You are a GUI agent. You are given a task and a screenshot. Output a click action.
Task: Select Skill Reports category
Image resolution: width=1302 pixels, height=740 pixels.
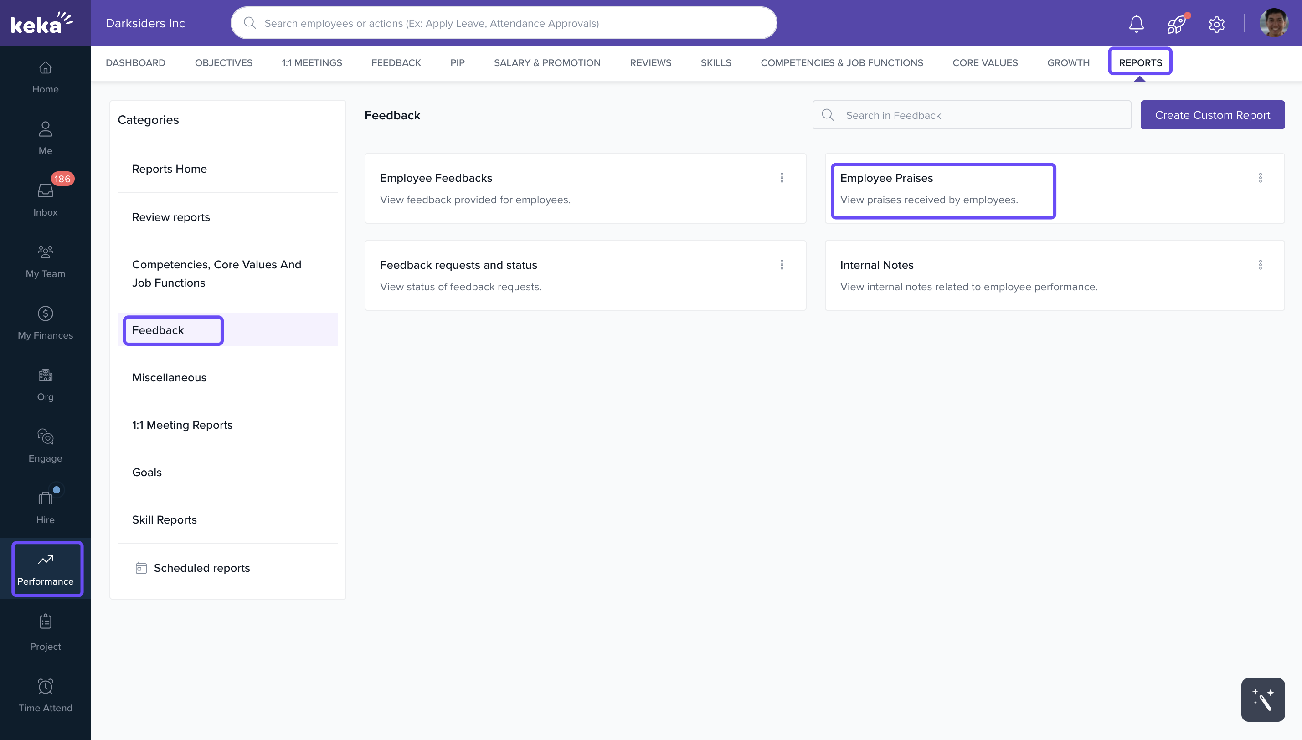pos(164,519)
